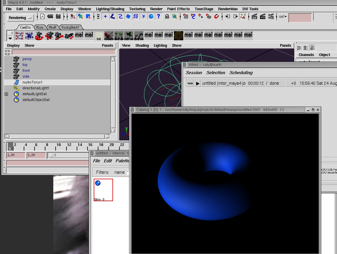Viewport: 337px width, 254px height.
Task: Click the outliner scroll right arrow
Action: [x=107, y=137]
